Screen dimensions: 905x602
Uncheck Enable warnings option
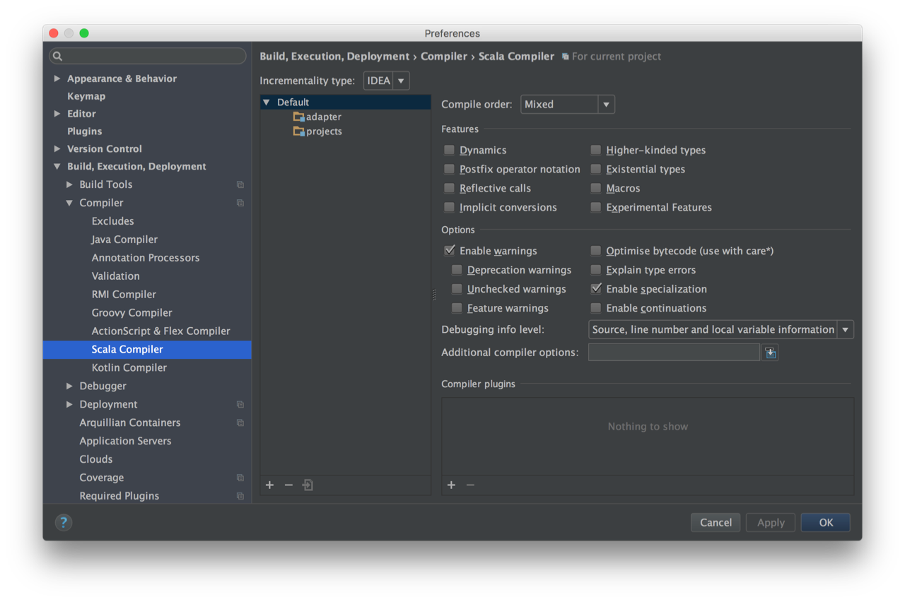(450, 251)
